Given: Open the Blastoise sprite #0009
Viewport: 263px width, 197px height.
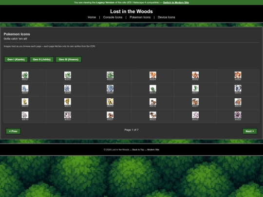Looking at the screenshot, I should pyautogui.click(x=110, y=88).
